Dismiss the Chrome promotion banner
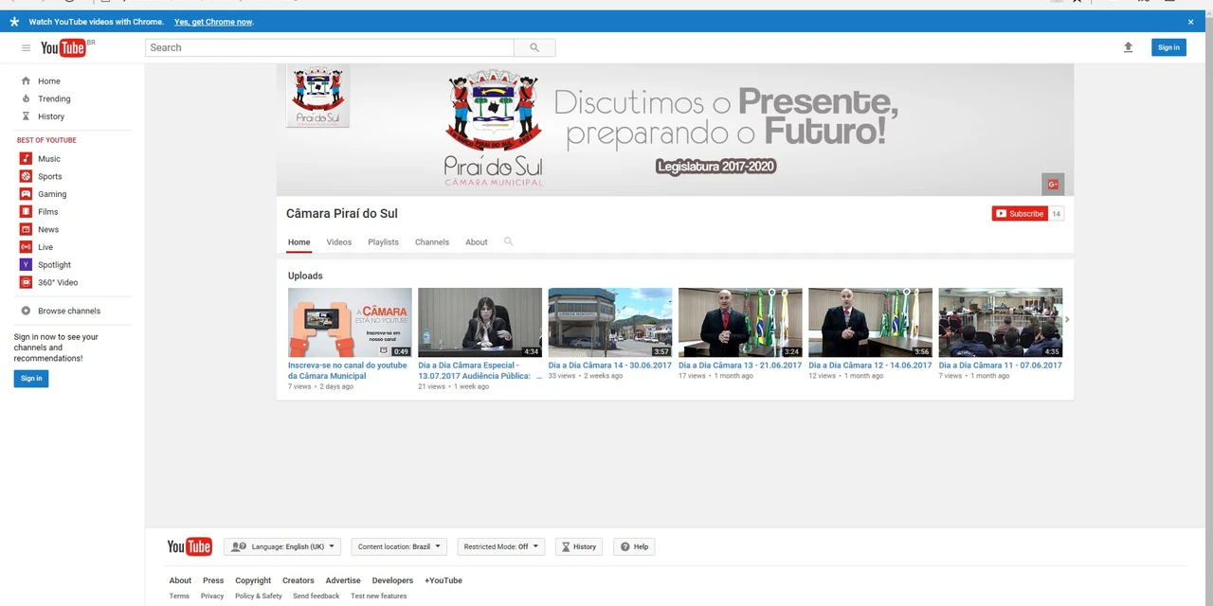 pos(1190,22)
